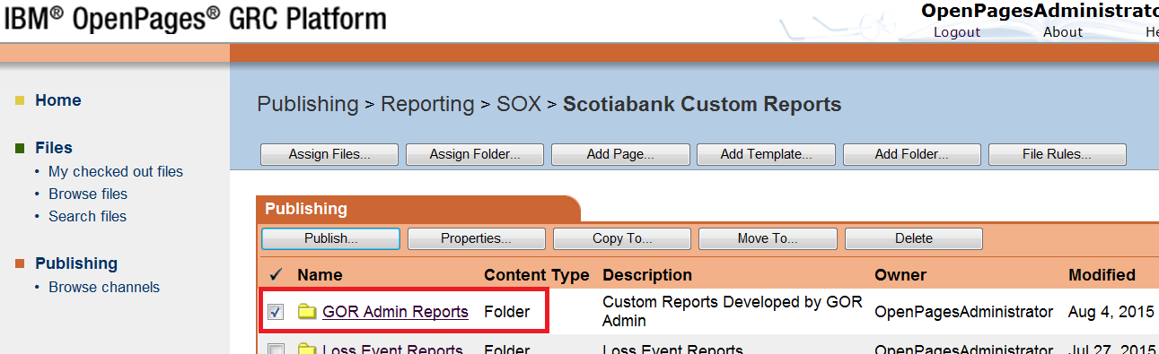This screenshot has height=354, width=1159.
Task: Open the Files navigation section
Action: click(54, 148)
